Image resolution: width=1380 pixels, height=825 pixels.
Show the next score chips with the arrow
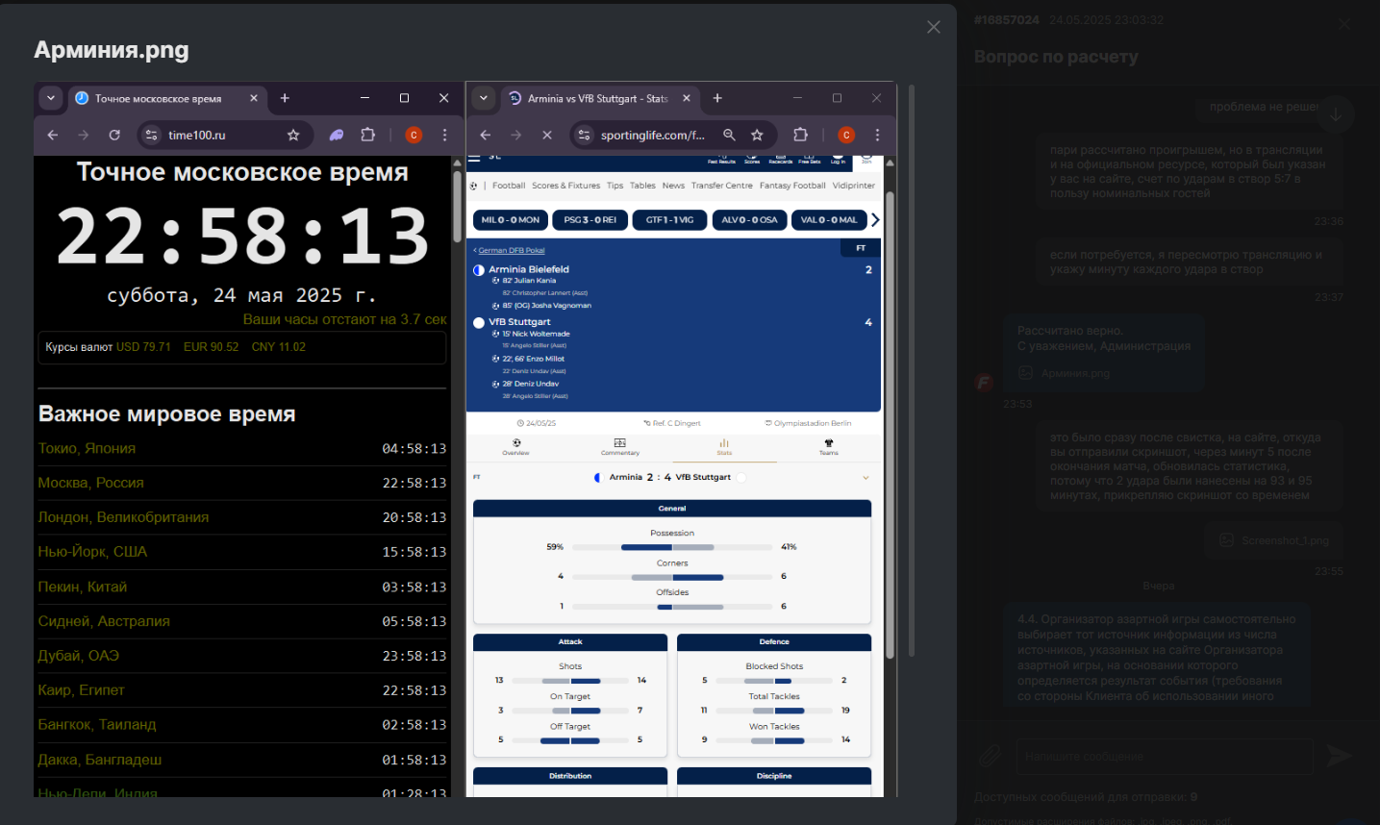pos(875,220)
